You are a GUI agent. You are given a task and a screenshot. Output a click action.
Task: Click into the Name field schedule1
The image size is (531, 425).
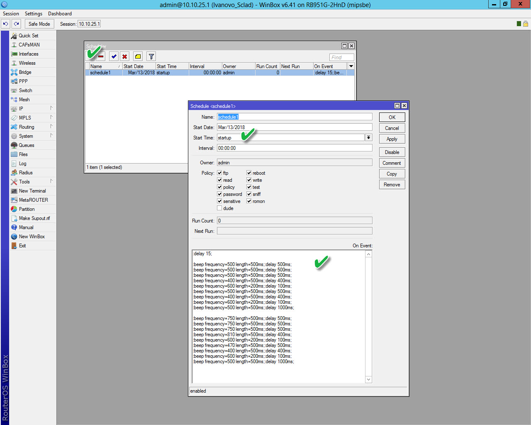(295, 117)
